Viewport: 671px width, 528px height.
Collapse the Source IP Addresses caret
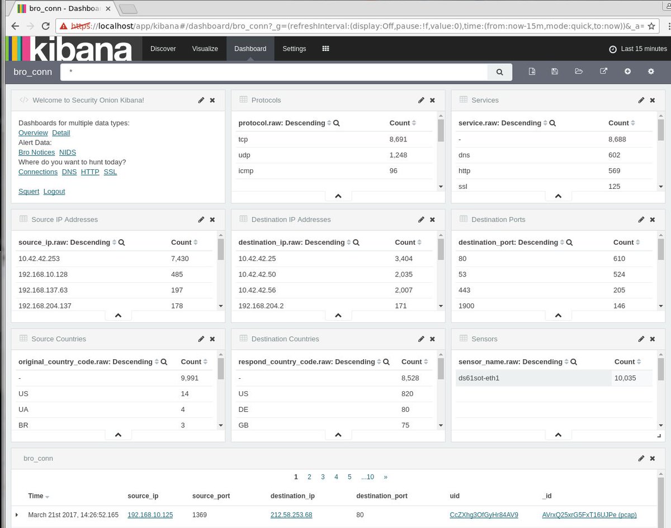118,316
